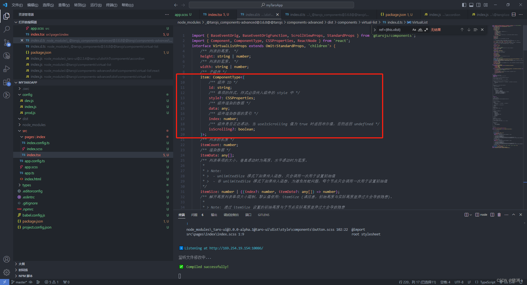Screen dimensions: 527x285
Task: Click the TypeScript language mode in the status bar
Action: [487, 282]
